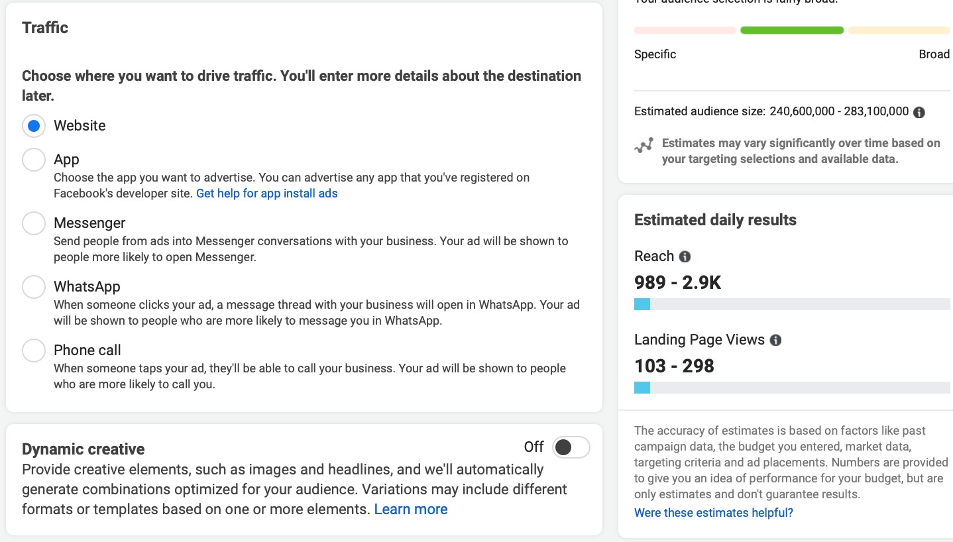Select Messenger as the traffic destination
Viewport: 953px width, 542px height.
(34, 223)
